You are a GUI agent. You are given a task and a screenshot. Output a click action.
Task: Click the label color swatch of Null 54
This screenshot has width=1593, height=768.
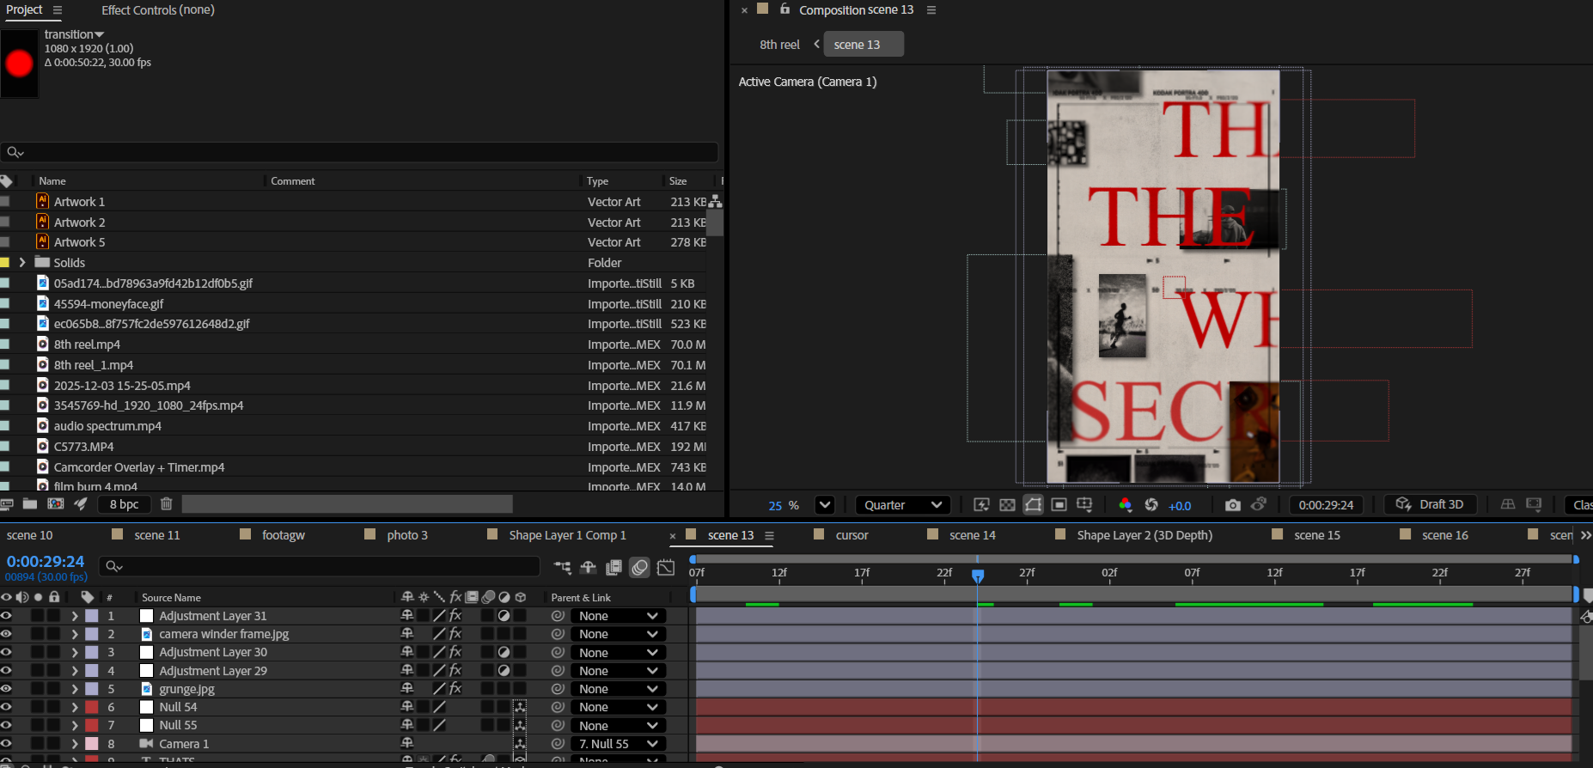click(x=92, y=707)
